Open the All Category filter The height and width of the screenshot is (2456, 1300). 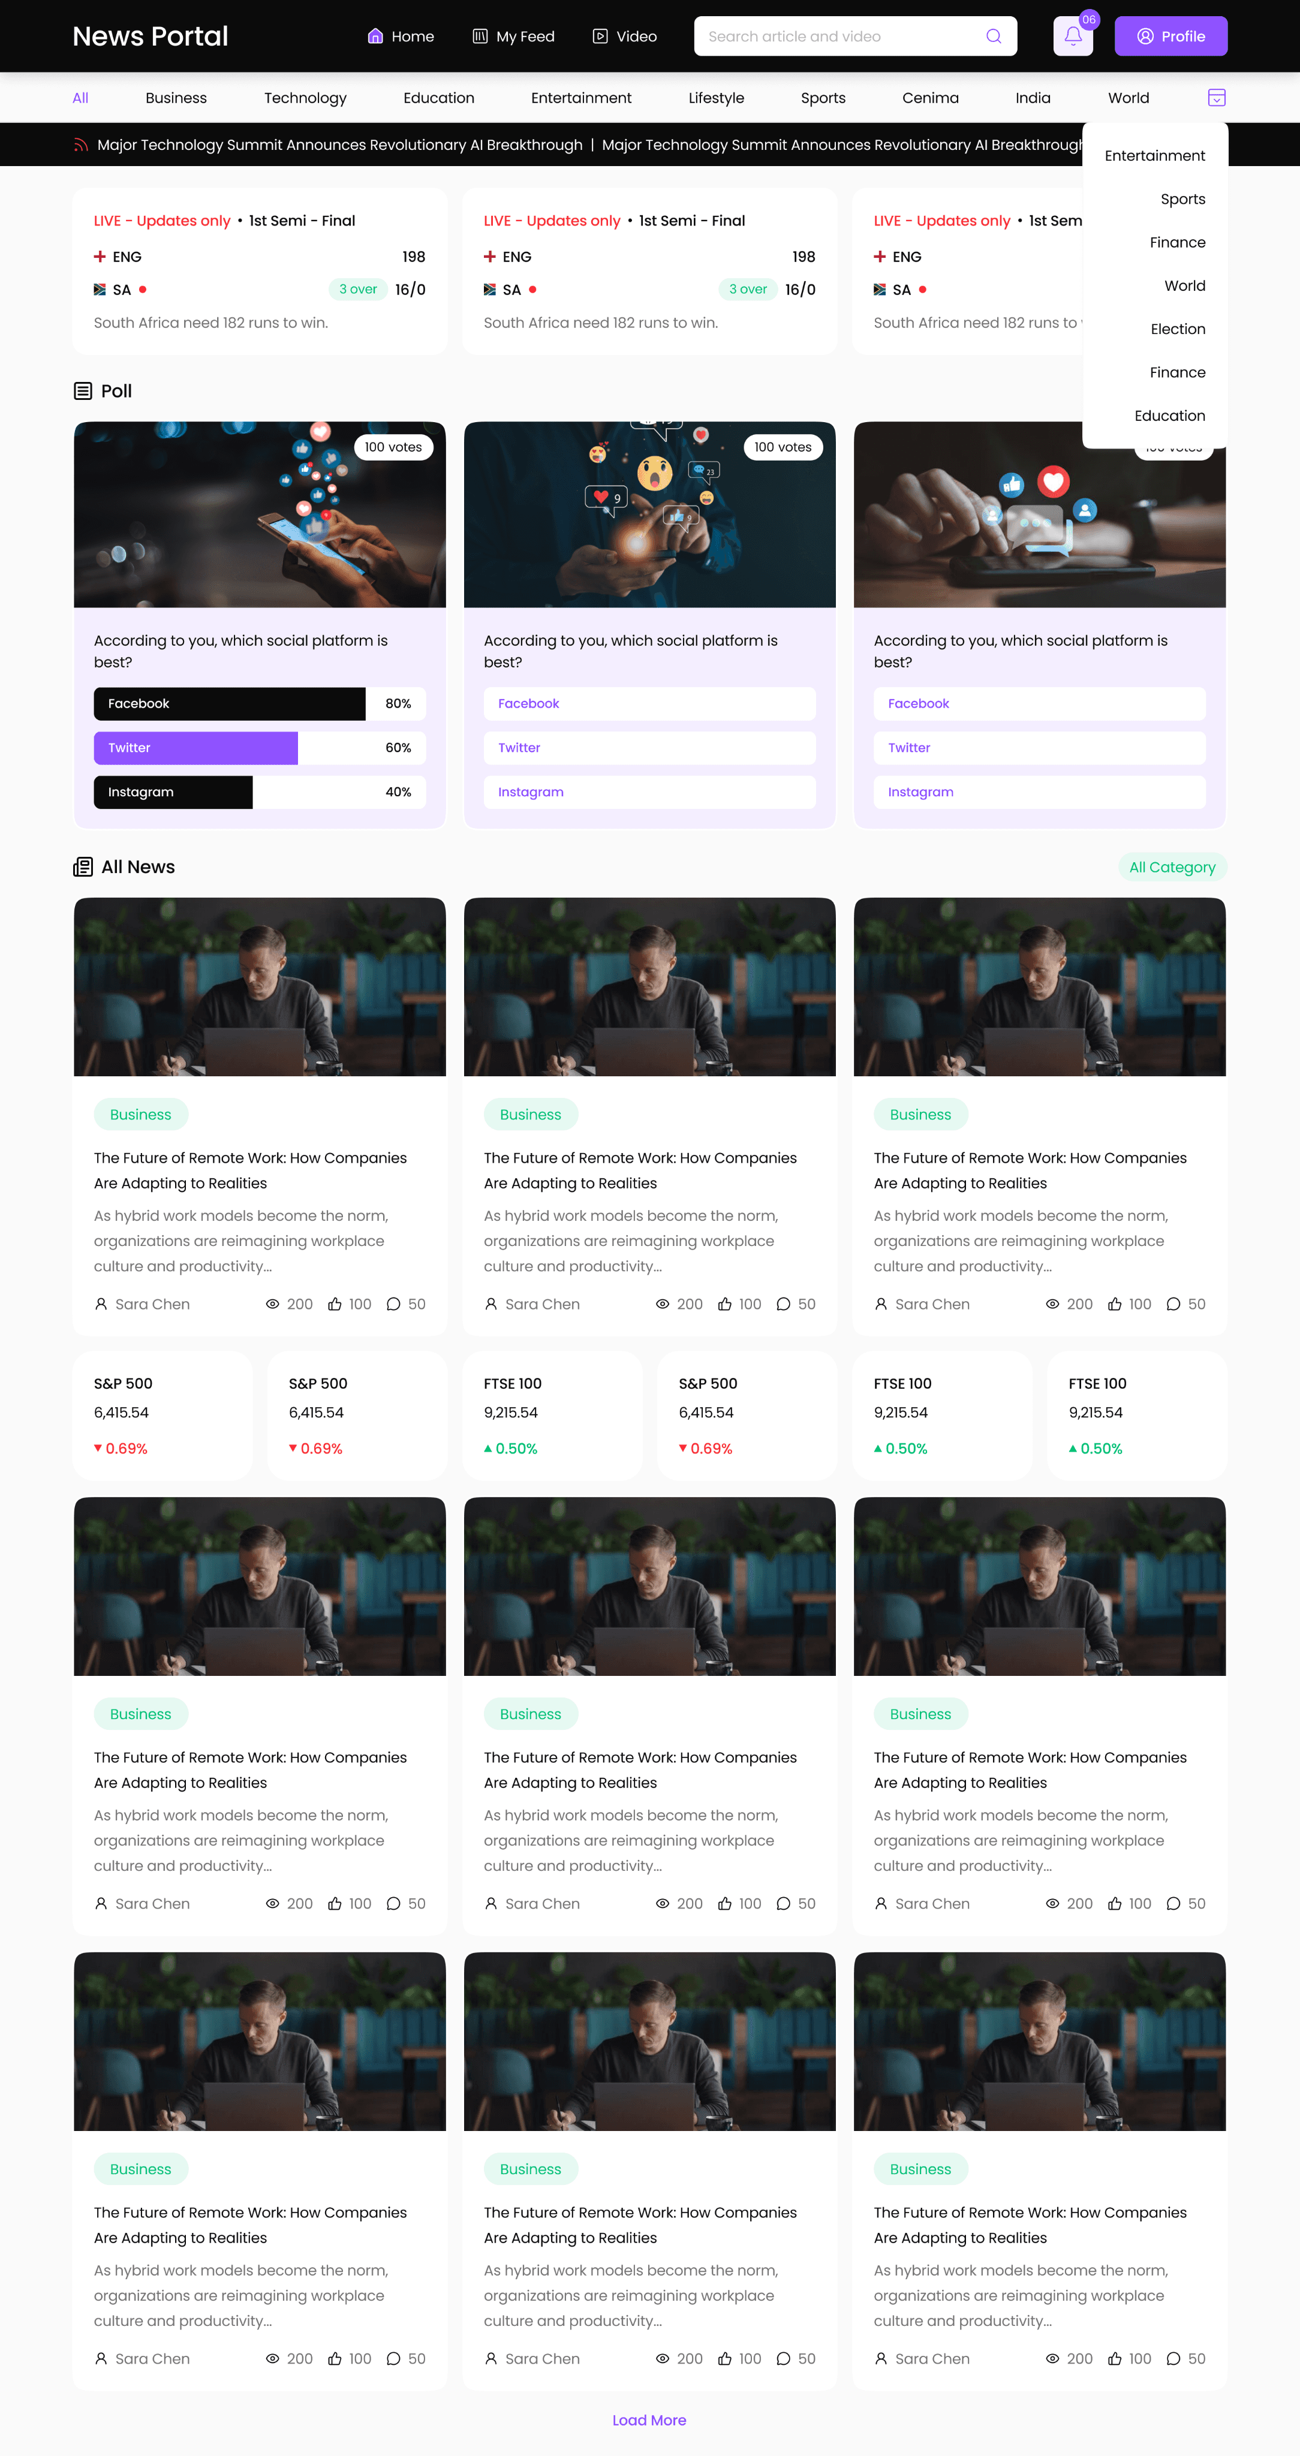(x=1171, y=866)
